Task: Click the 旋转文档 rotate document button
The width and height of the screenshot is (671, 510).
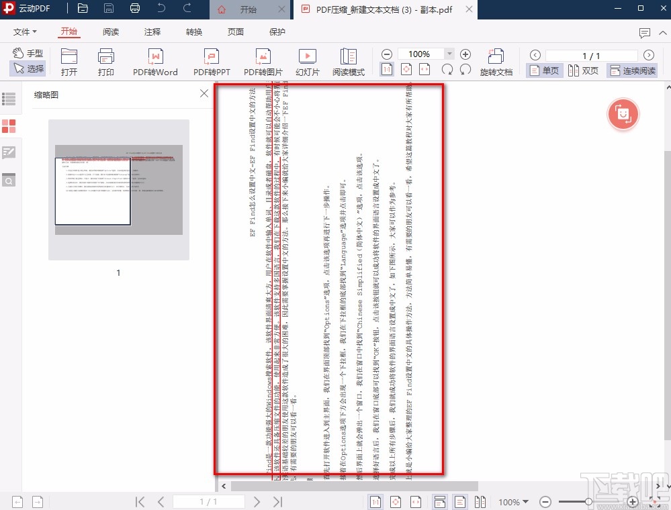Action: 496,62
